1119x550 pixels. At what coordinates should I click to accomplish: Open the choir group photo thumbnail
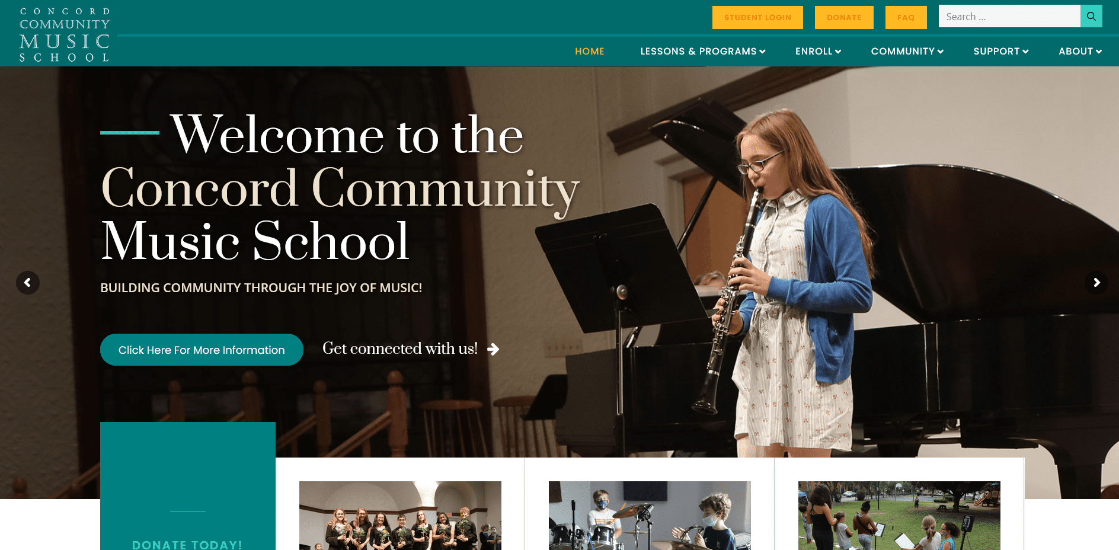click(x=400, y=516)
